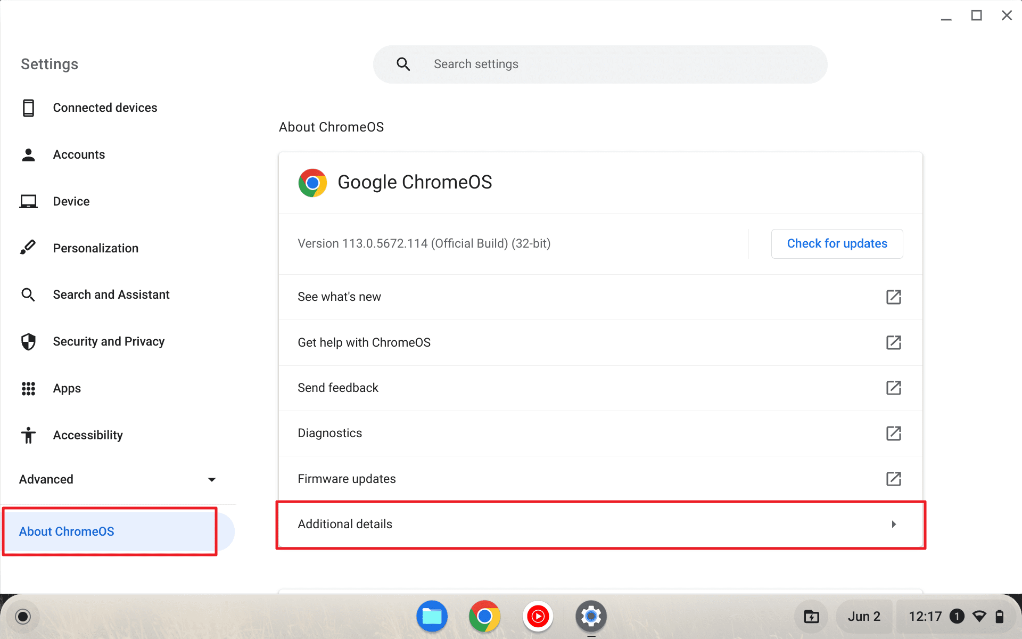This screenshot has height=639, width=1022.
Task: Click the Search settings field
Action: point(600,64)
